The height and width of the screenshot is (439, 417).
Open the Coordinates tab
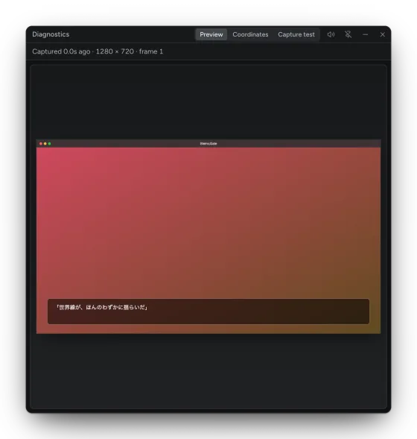[250, 34]
